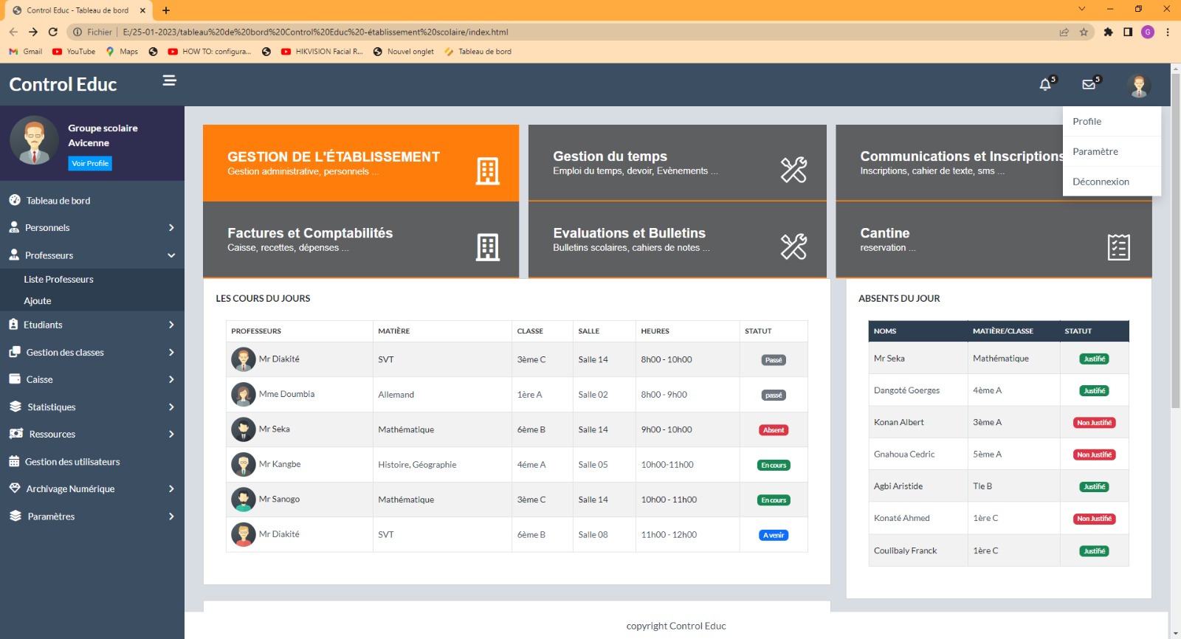
Task: Expand the Ressources submenu chevron
Action: tap(171, 434)
